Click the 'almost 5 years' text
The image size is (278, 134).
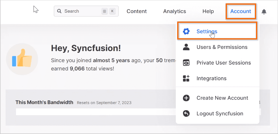pos(111,60)
